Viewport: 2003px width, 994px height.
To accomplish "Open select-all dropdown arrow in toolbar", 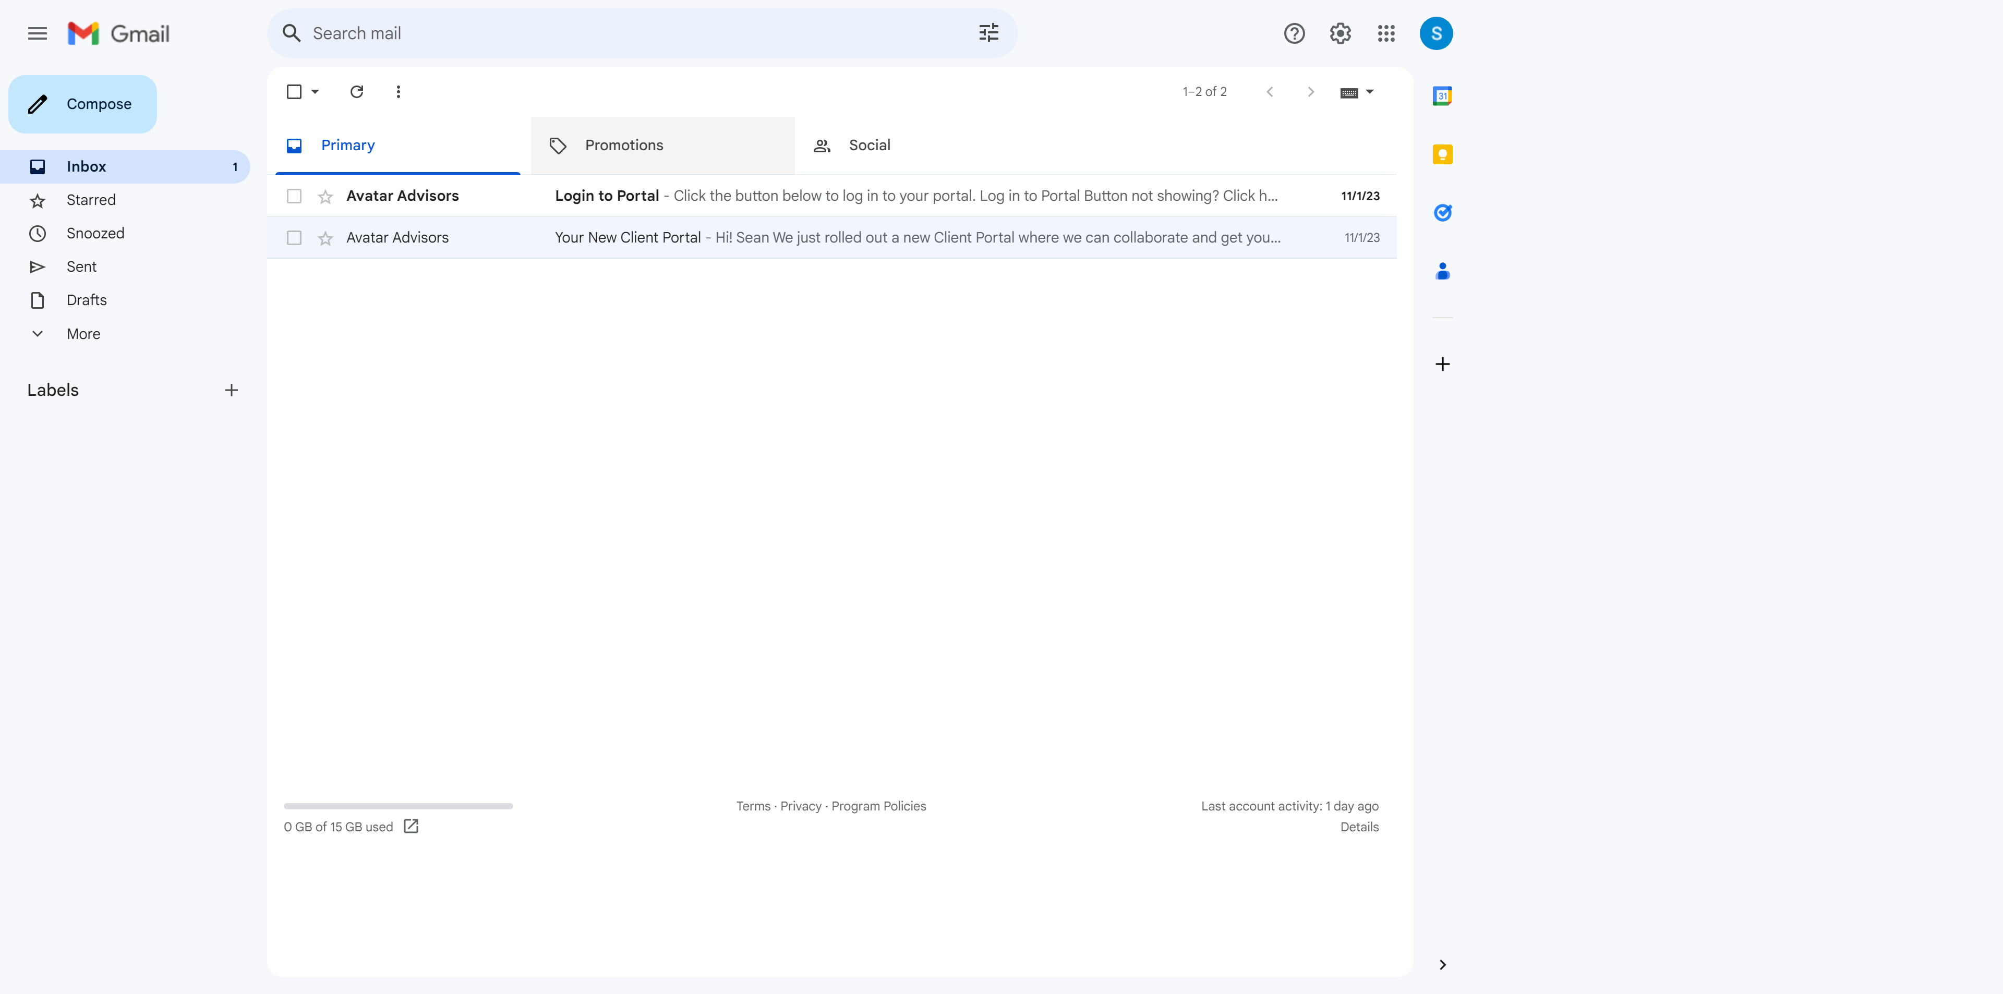I will click(x=315, y=92).
